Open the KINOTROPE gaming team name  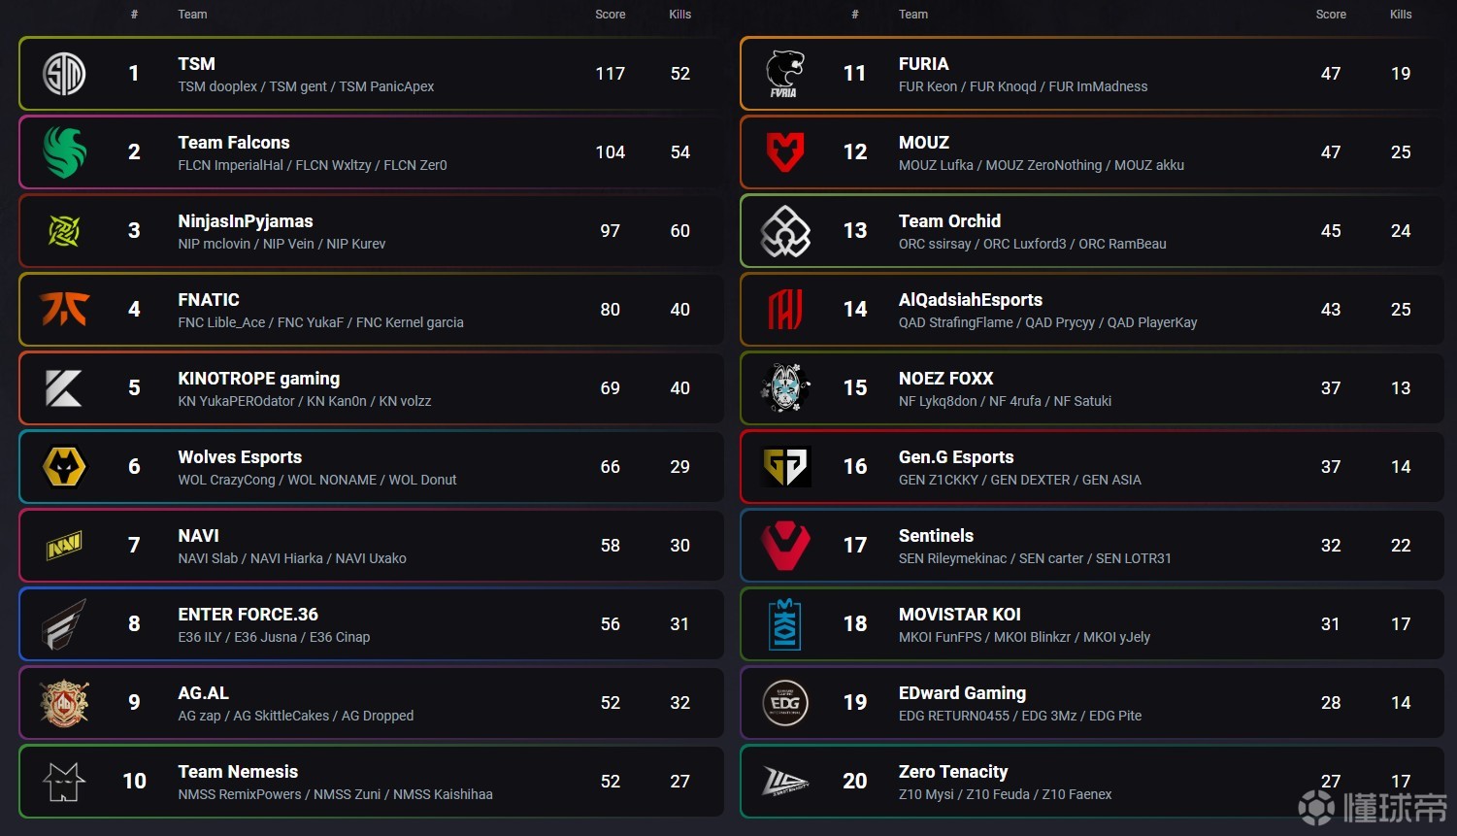coord(259,379)
